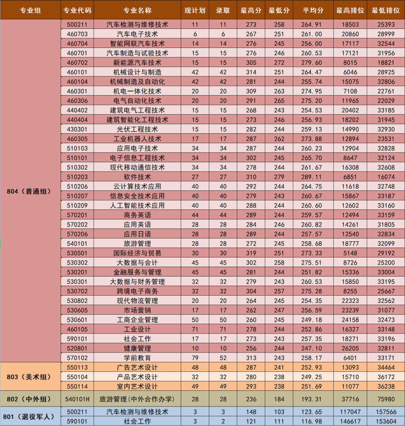
Task: Click average score 193.31
Action: (311, 399)
